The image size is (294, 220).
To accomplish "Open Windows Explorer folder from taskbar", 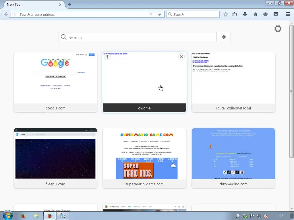I will [x=36, y=216].
